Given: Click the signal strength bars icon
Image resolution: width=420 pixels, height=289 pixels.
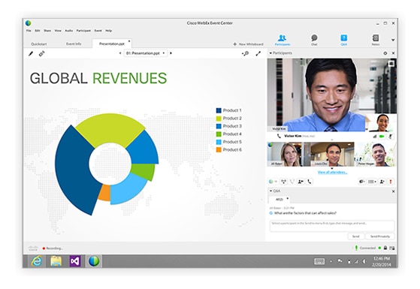Looking at the screenshot, I should [374, 137].
